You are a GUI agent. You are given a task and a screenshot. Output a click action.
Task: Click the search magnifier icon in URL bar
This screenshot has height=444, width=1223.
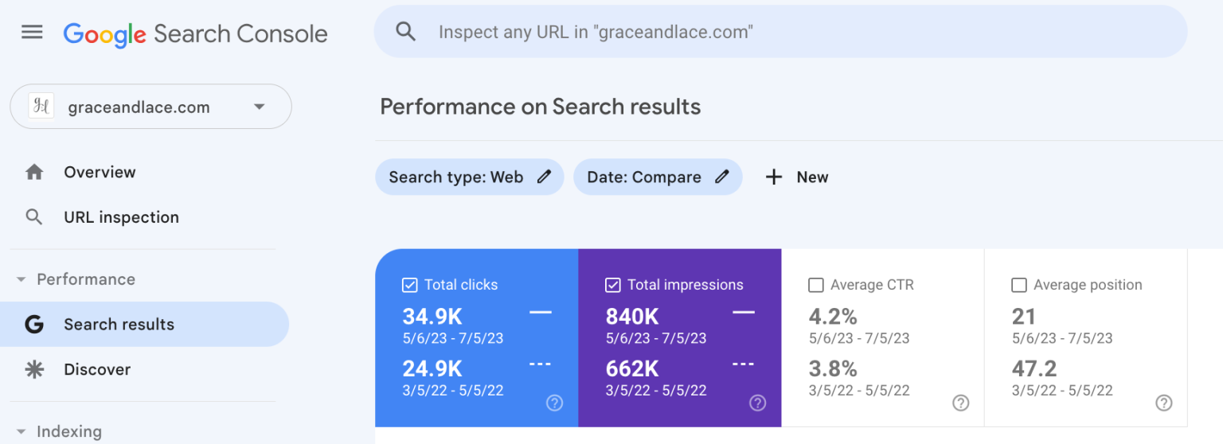406,32
